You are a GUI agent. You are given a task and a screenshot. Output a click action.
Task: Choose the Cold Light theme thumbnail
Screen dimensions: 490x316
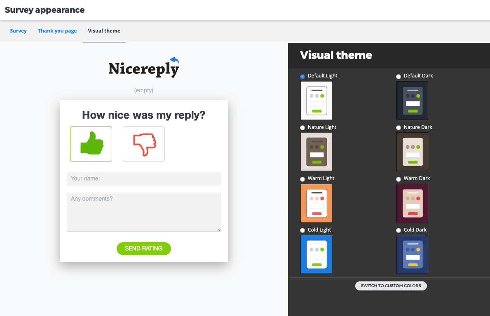click(316, 254)
